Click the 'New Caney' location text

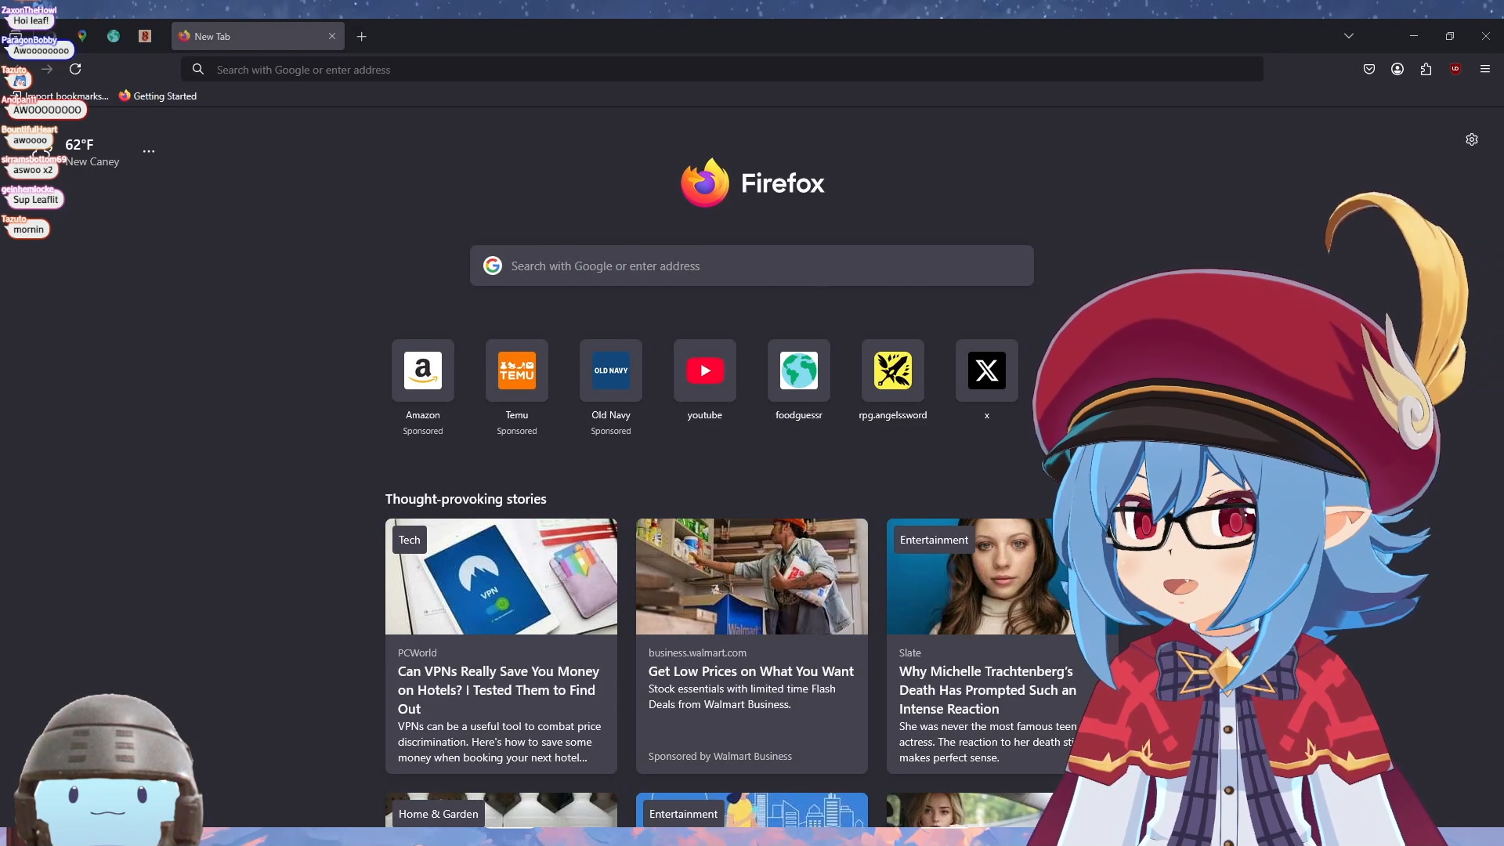coord(92,161)
